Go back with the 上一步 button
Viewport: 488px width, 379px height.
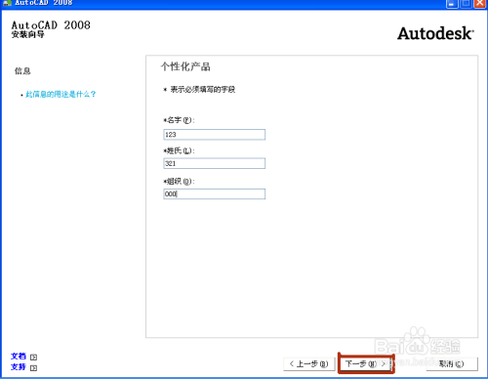coord(309,363)
